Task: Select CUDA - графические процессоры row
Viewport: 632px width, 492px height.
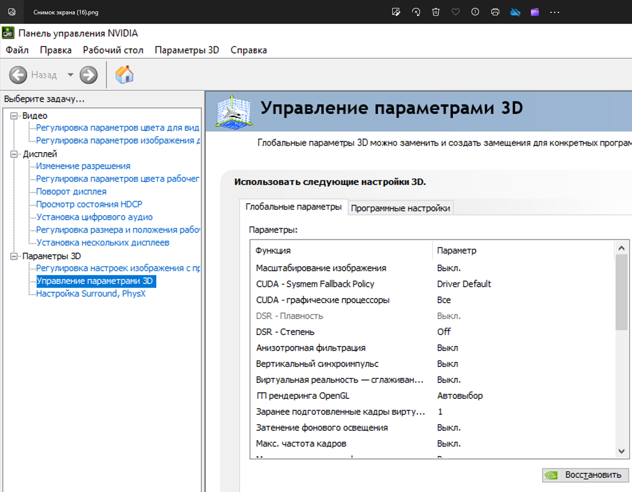Action: pos(433,300)
